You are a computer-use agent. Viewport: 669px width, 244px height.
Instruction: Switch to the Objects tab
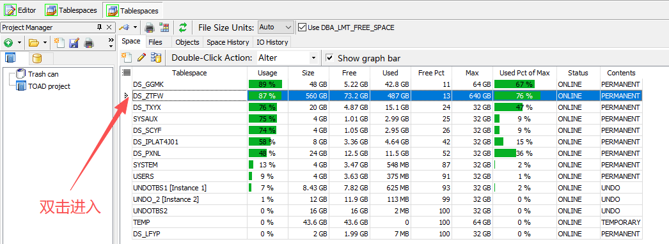point(187,42)
